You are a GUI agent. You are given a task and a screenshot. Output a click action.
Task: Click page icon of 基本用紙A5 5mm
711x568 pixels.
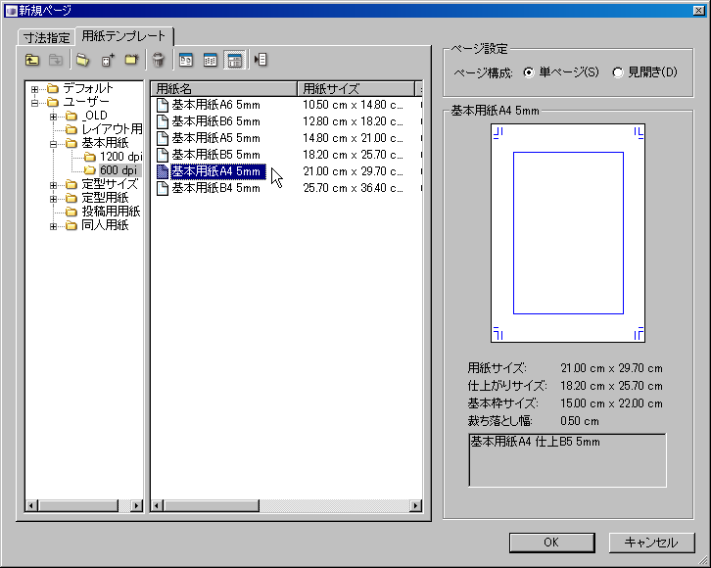click(163, 138)
